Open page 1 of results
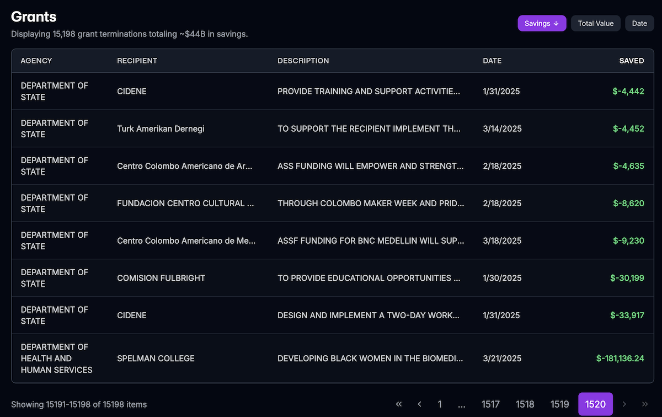 (440, 404)
